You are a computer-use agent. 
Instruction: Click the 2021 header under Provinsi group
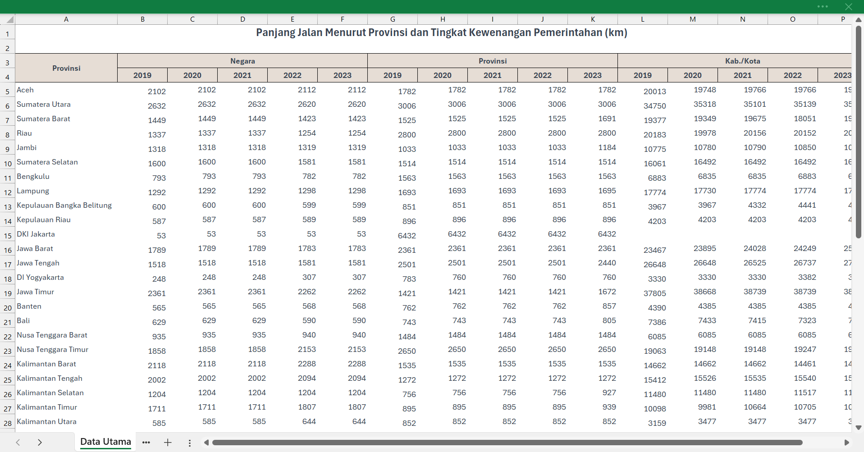point(493,75)
